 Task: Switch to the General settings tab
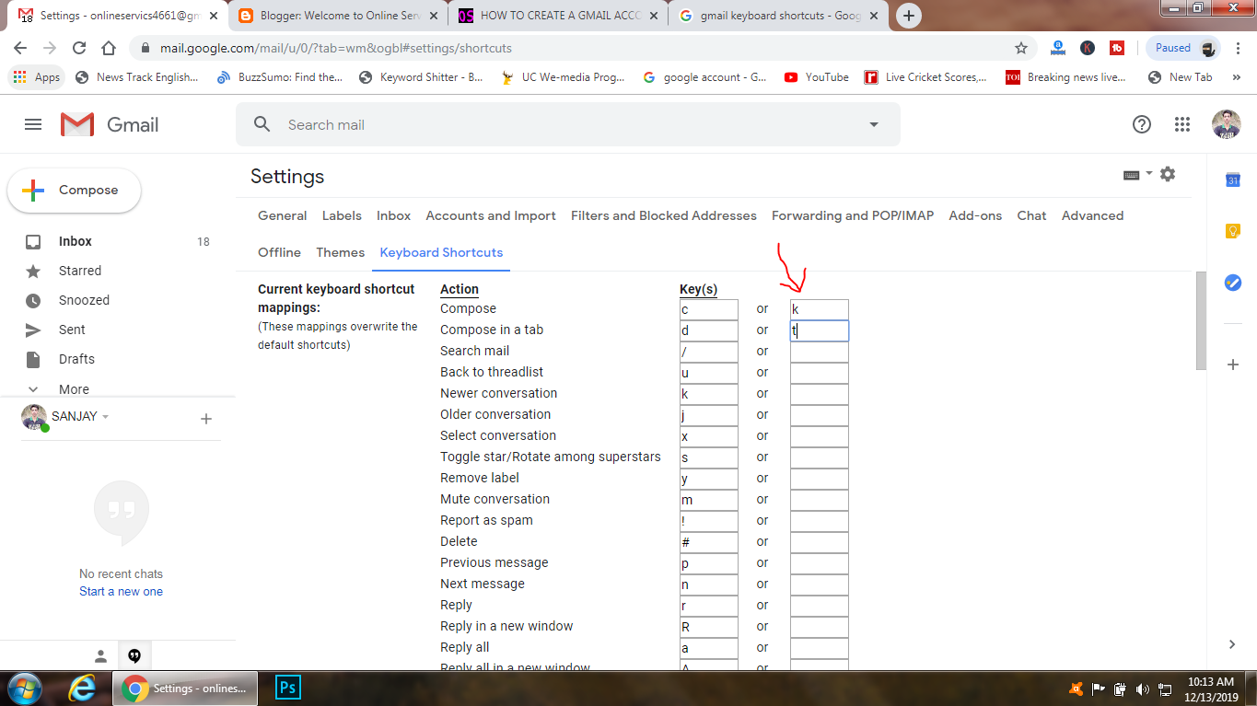pos(282,214)
